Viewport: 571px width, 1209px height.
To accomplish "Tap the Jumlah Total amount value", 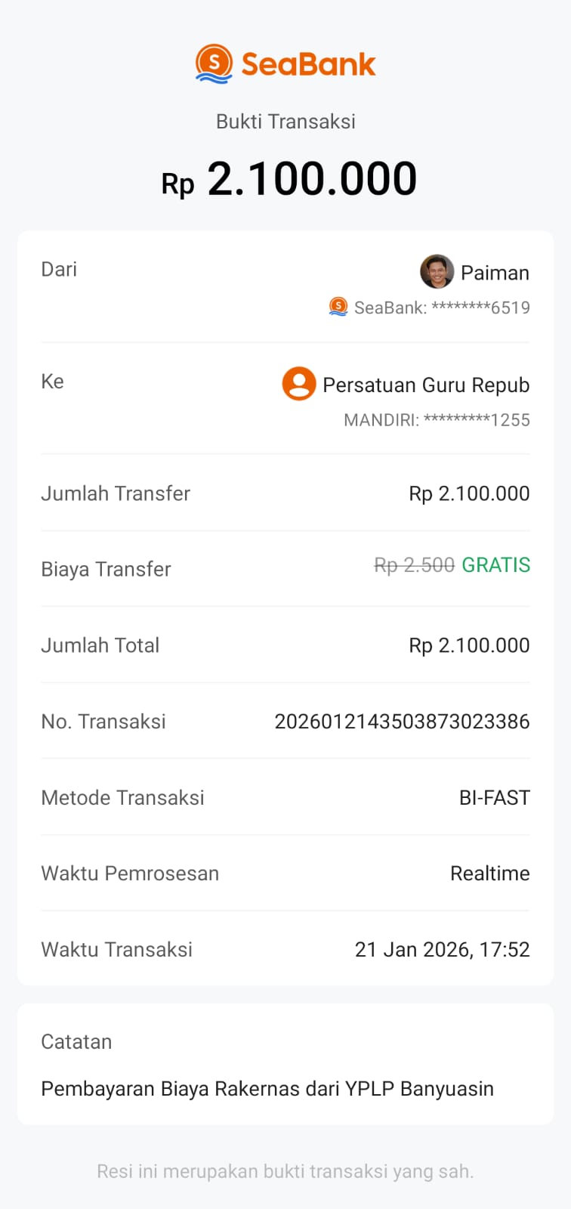I will [469, 645].
